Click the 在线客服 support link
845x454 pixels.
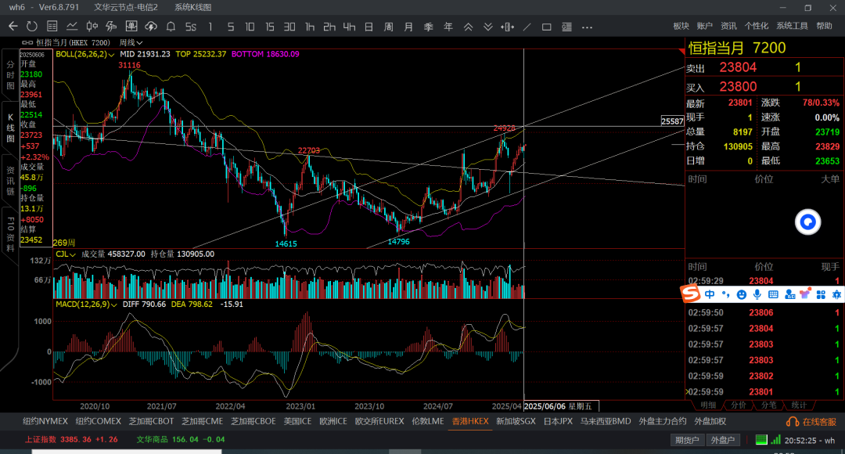tap(820, 422)
